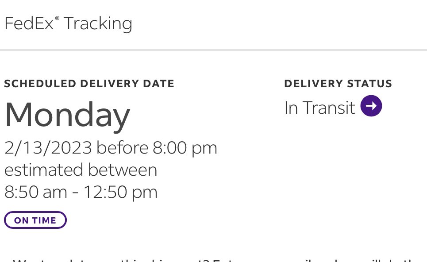This screenshot has height=262, width=427.
Task: Click the purple arrow icon beside In Transit
Action: 371,106
